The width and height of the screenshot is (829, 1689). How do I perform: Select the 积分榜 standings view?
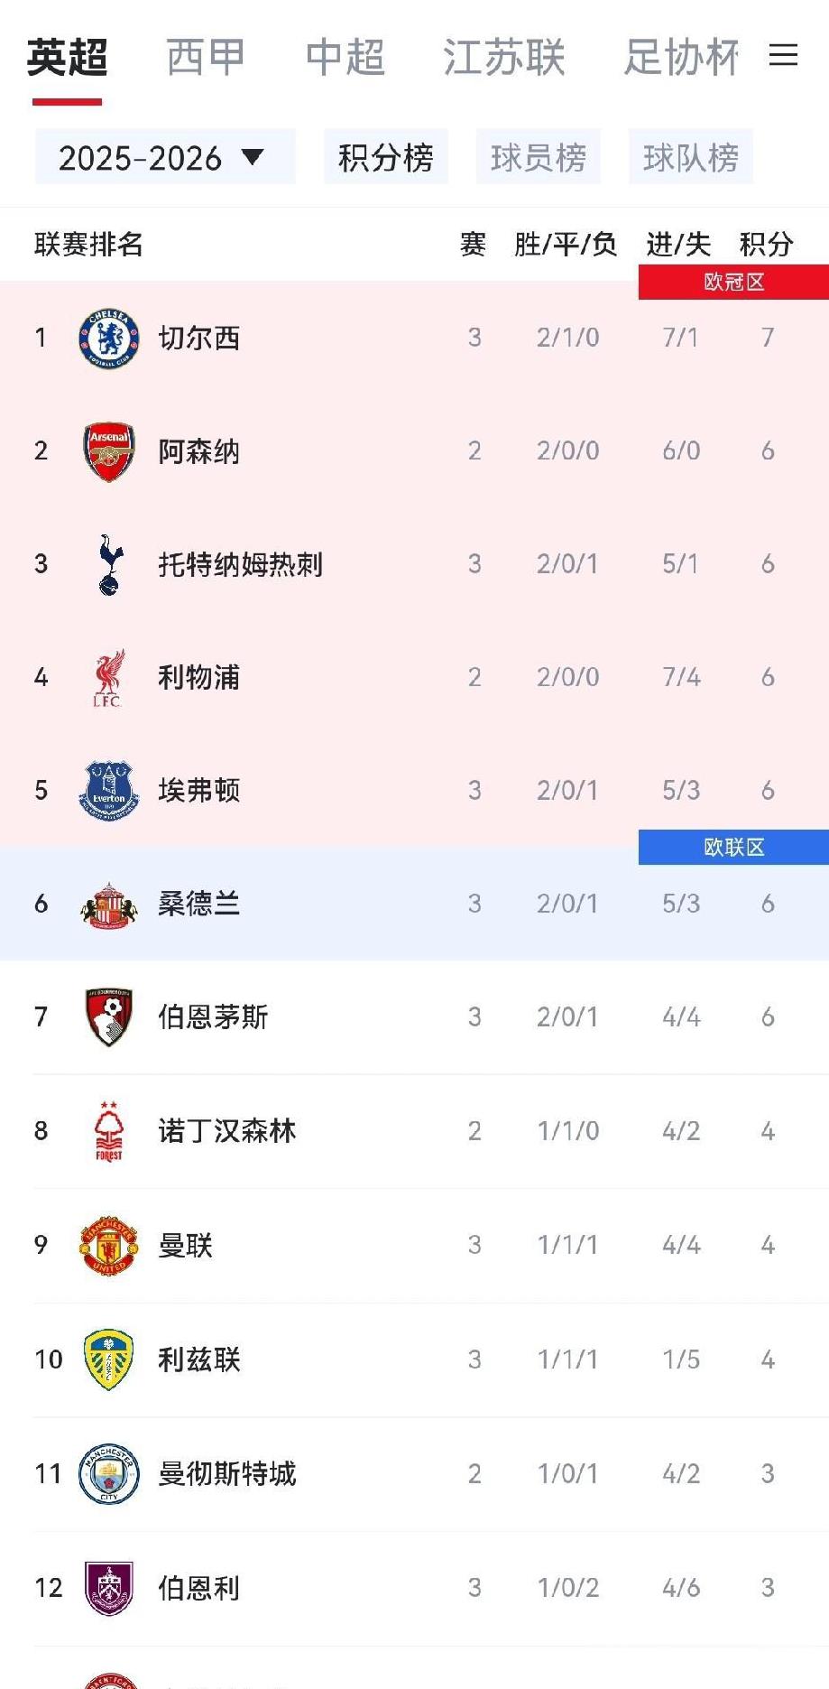pyautogui.click(x=386, y=157)
